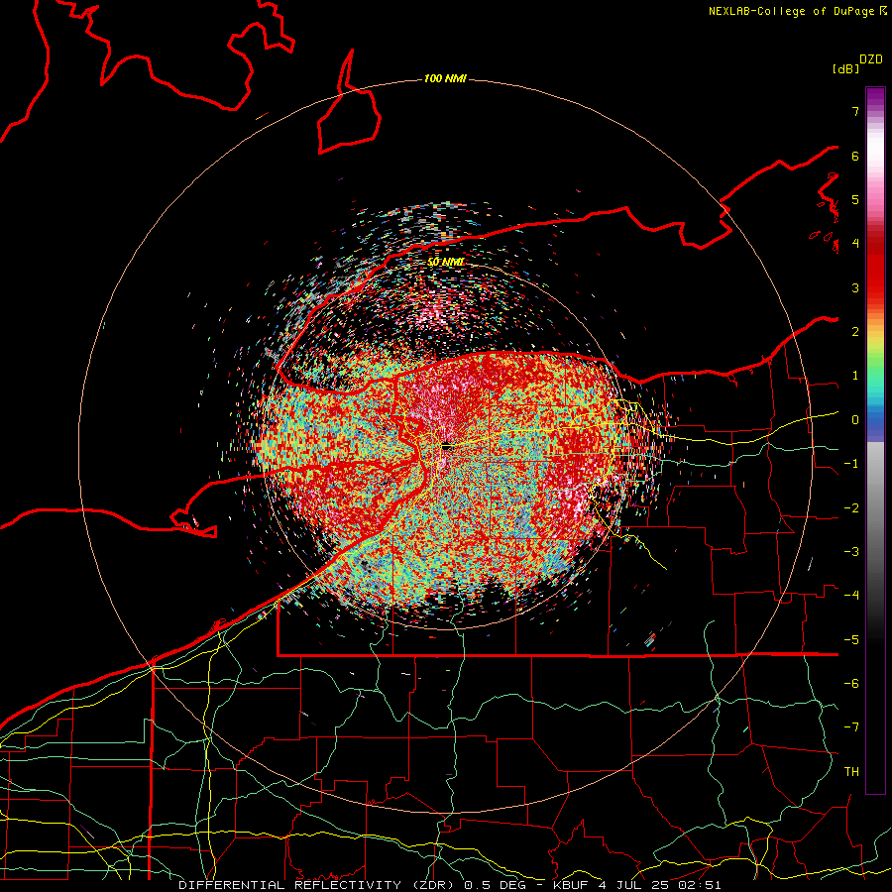This screenshot has width=892, height=892.
Task: Click the DIFFERENTIAL REFLECTIVITY (ZDR) caption text
Action: click(x=316, y=885)
